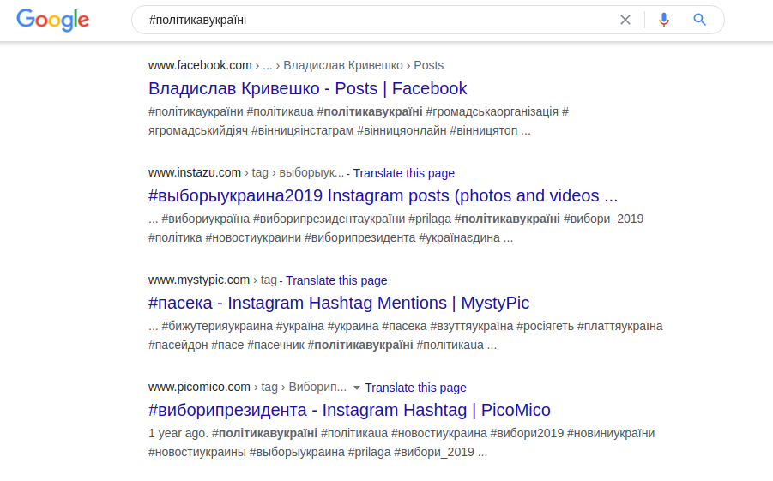The image size is (773, 481).
Task: Click the Google logo
Action: (52, 21)
